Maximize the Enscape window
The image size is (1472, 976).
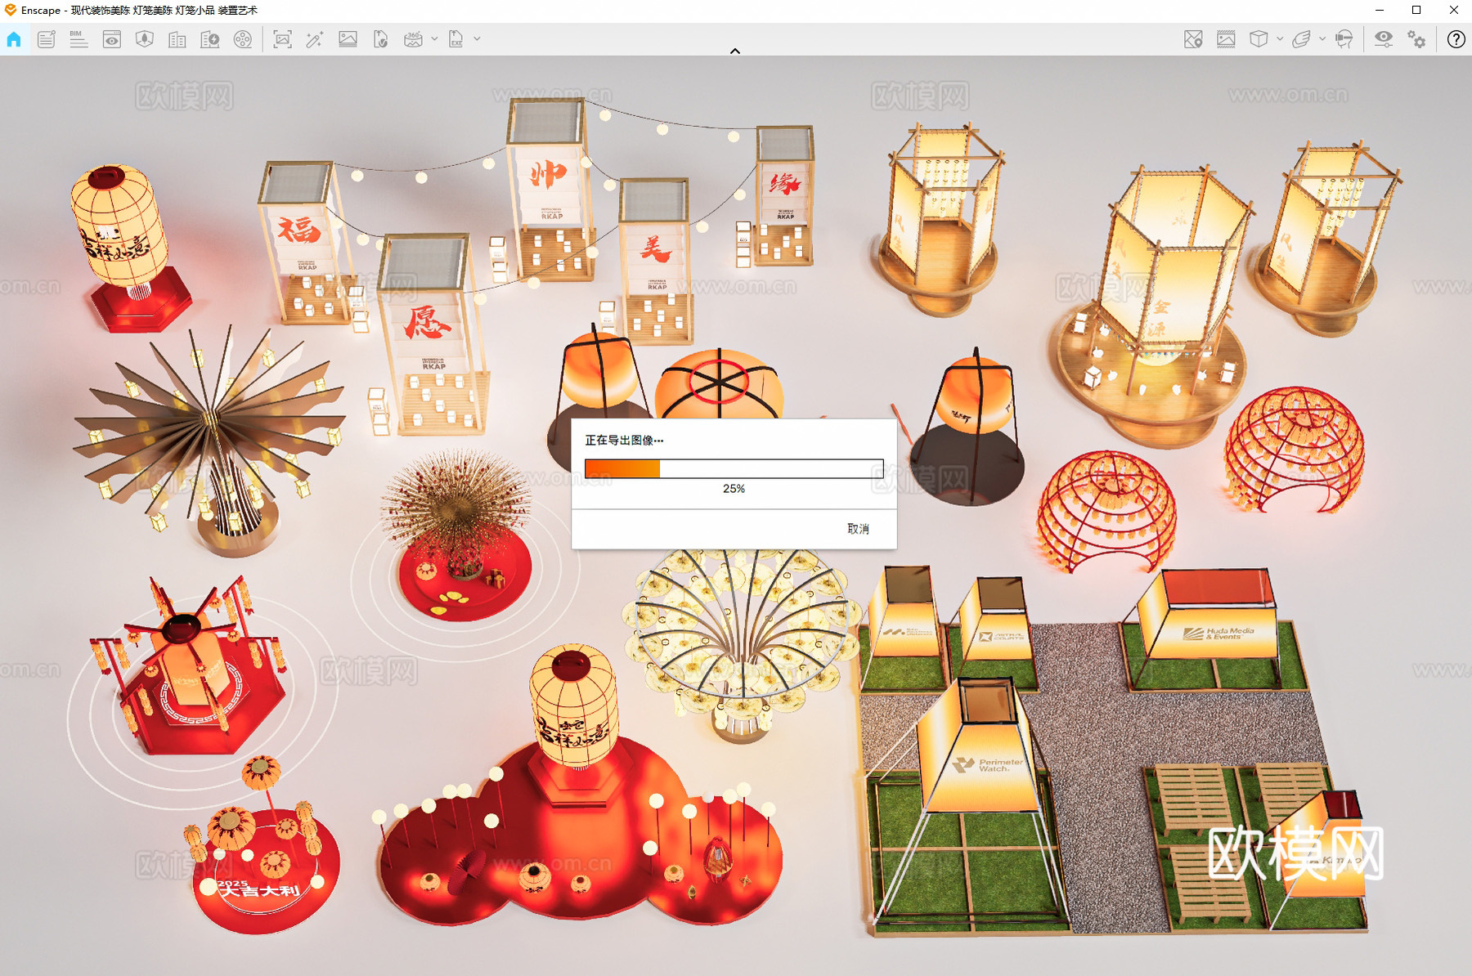(1416, 11)
